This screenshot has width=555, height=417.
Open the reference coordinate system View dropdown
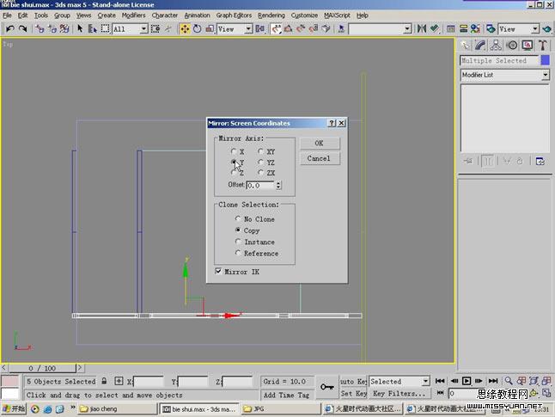(248, 28)
